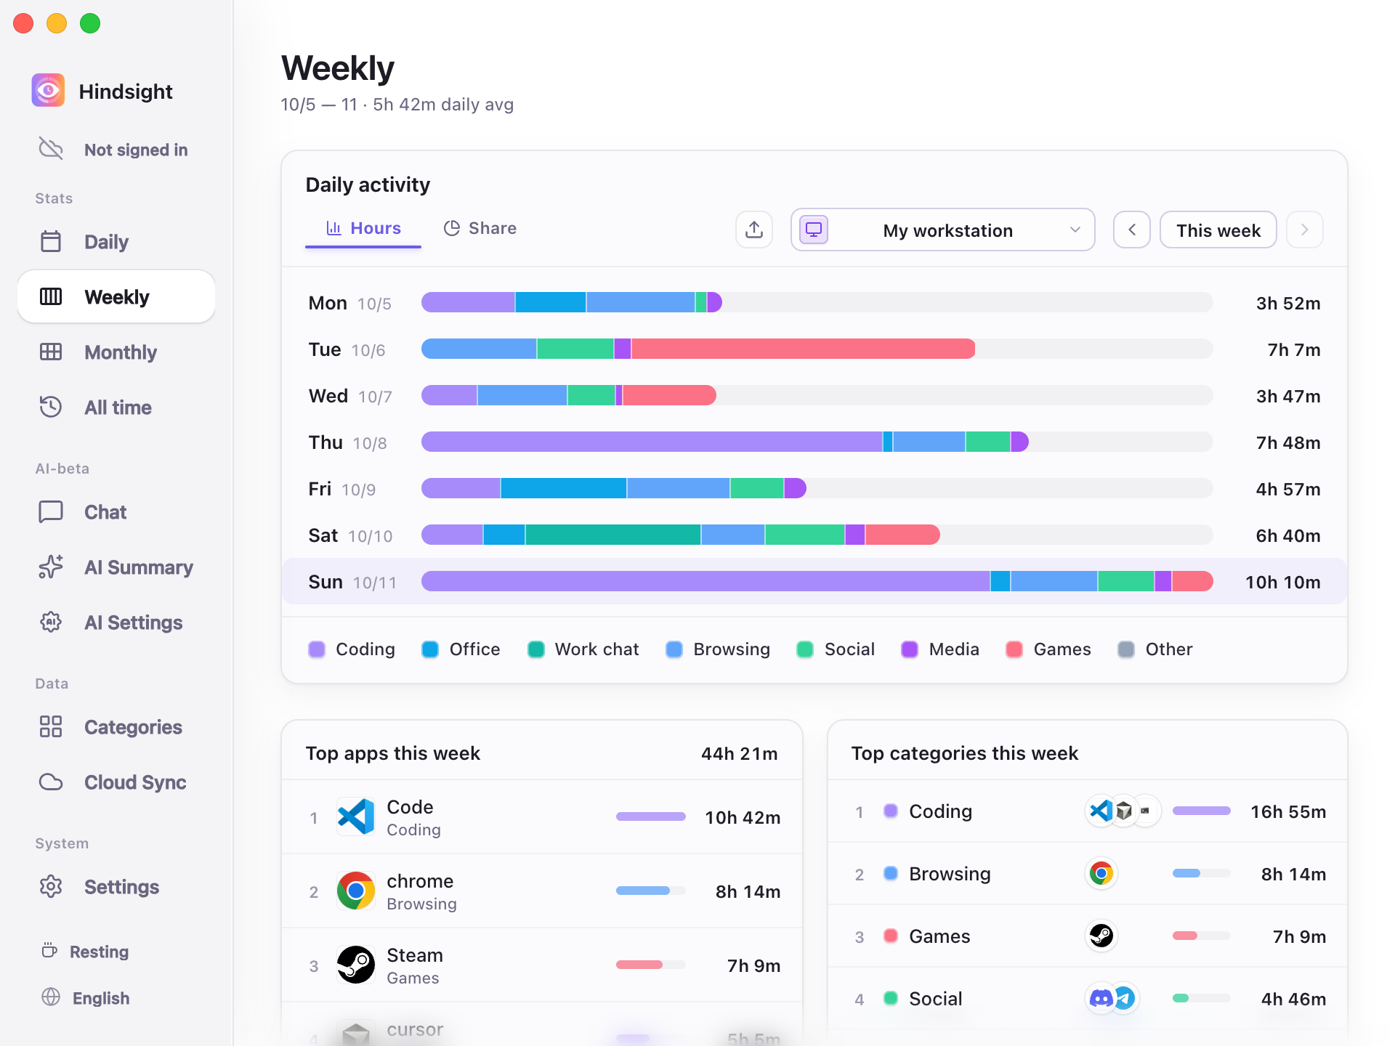Click the This week button
This screenshot has height=1046, width=1395.
tap(1218, 230)
